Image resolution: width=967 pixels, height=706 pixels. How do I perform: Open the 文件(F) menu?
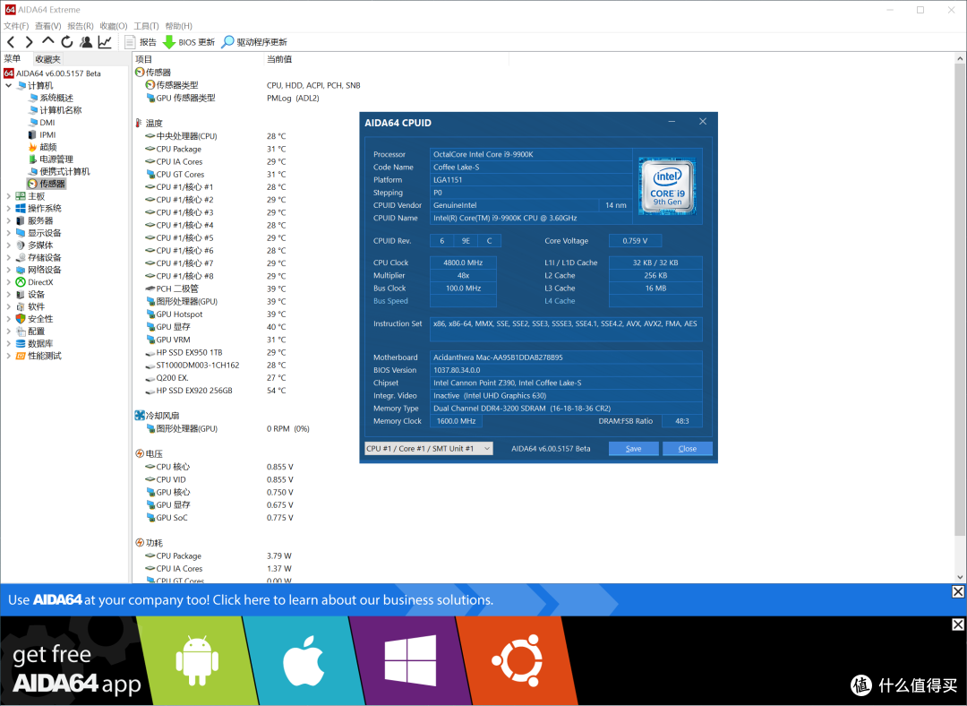coord(16,26)
